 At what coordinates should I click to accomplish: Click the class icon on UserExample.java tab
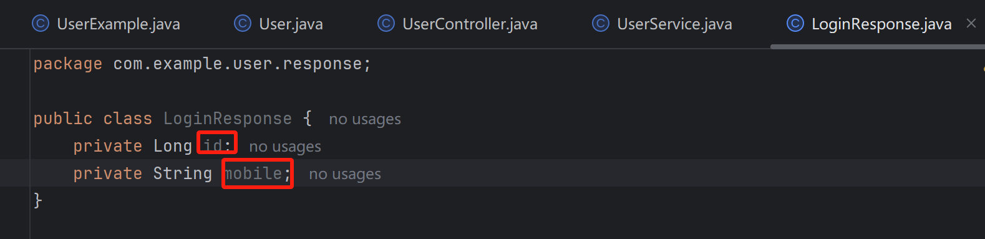41,24
